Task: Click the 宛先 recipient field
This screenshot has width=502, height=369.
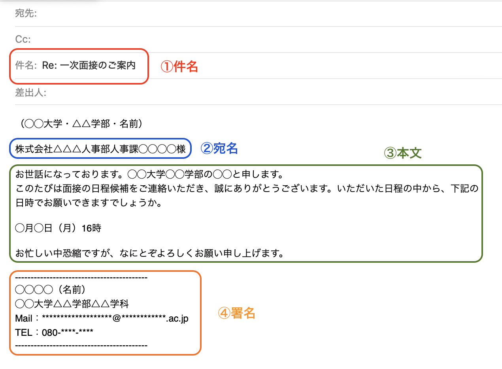Action: tap(237, 14)
